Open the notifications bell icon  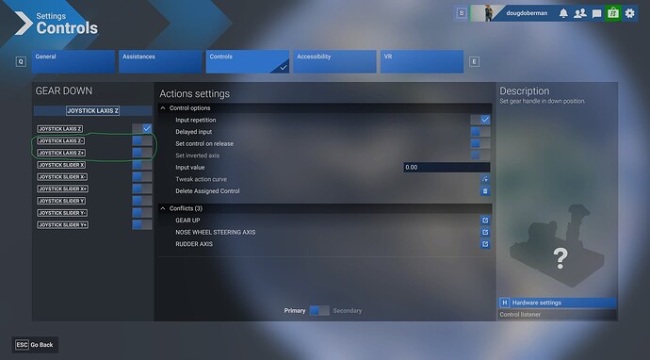tap(563, 13)
